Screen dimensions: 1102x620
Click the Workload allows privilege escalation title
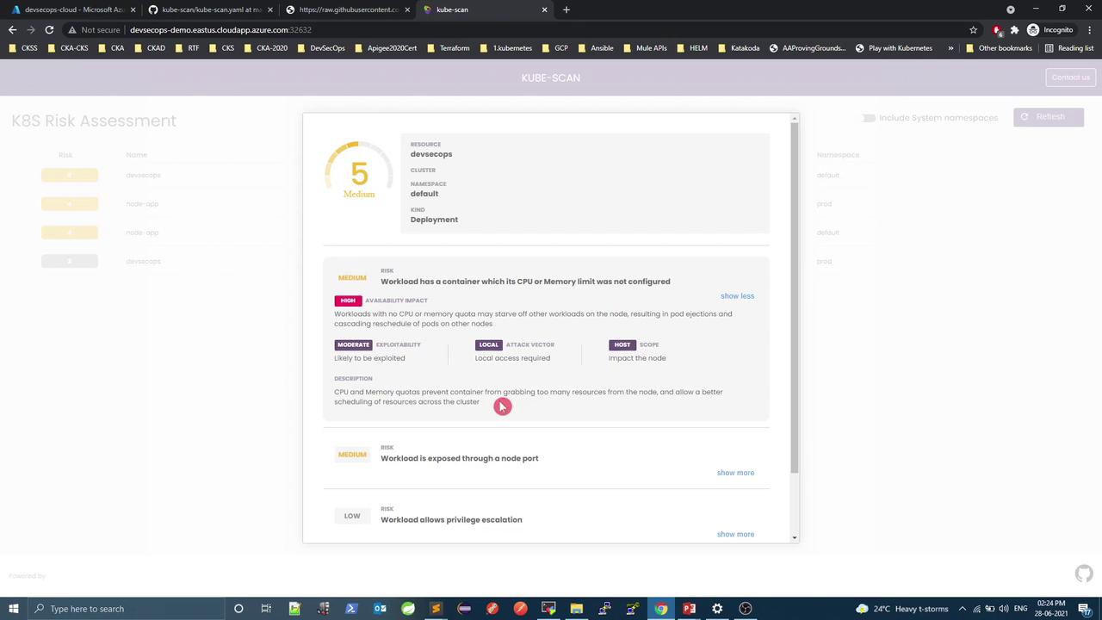(x=451, y=520)
